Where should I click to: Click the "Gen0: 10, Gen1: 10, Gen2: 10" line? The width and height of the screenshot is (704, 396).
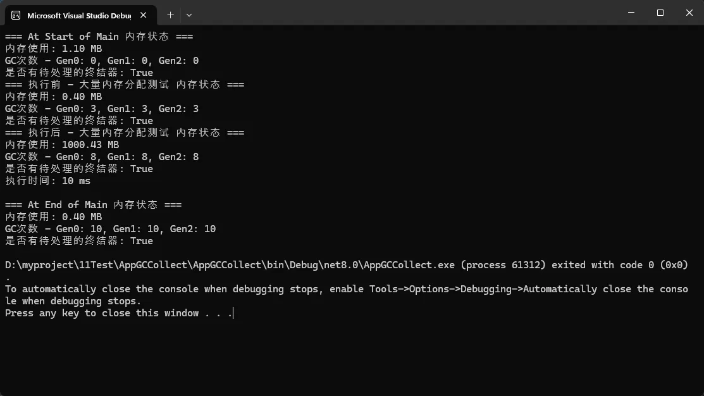110,229
